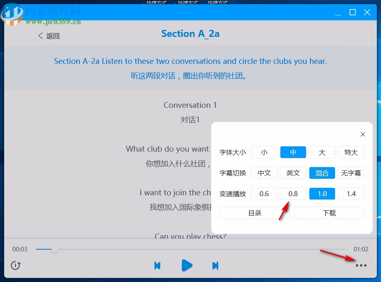Open the 目录 catalog
Image resolution: width=381 pixels, height=282 pixels.
click(x=254, y=213)
